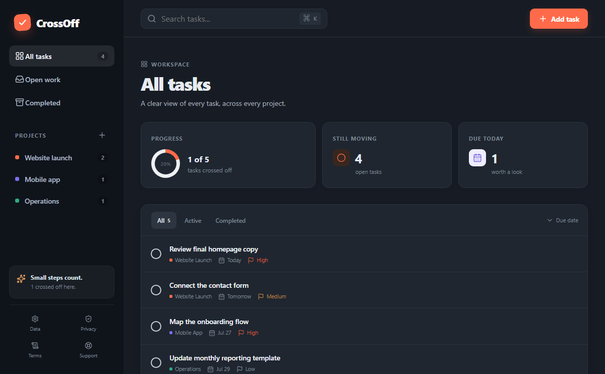This screenshot has width=605, height=374.
Task: Complete Update monthly reporting template task
Action: [x=156, y=362]
